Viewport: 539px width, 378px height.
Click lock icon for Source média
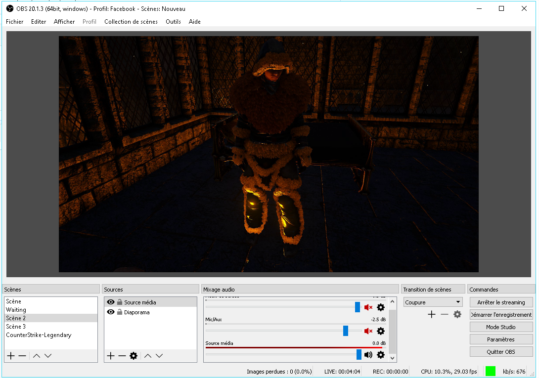(120, 302)
